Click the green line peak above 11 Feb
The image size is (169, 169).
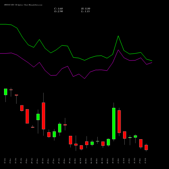(x=118, y=36)
